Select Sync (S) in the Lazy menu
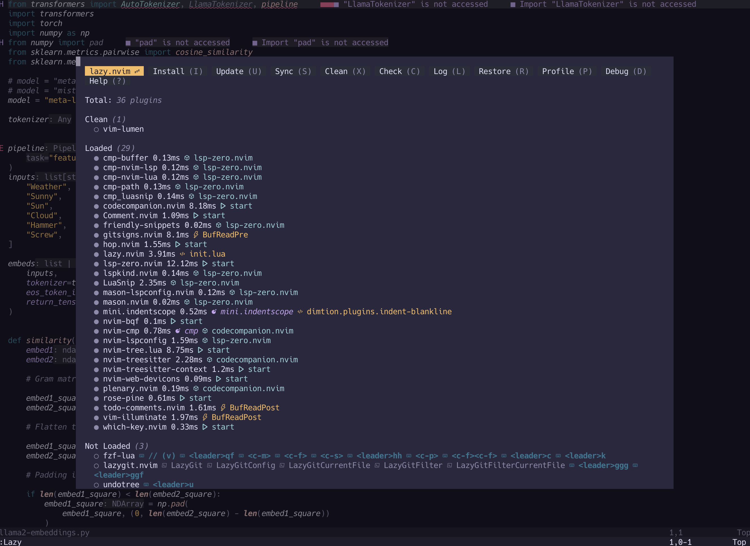The image size is (750, 546). pos(293,71)
